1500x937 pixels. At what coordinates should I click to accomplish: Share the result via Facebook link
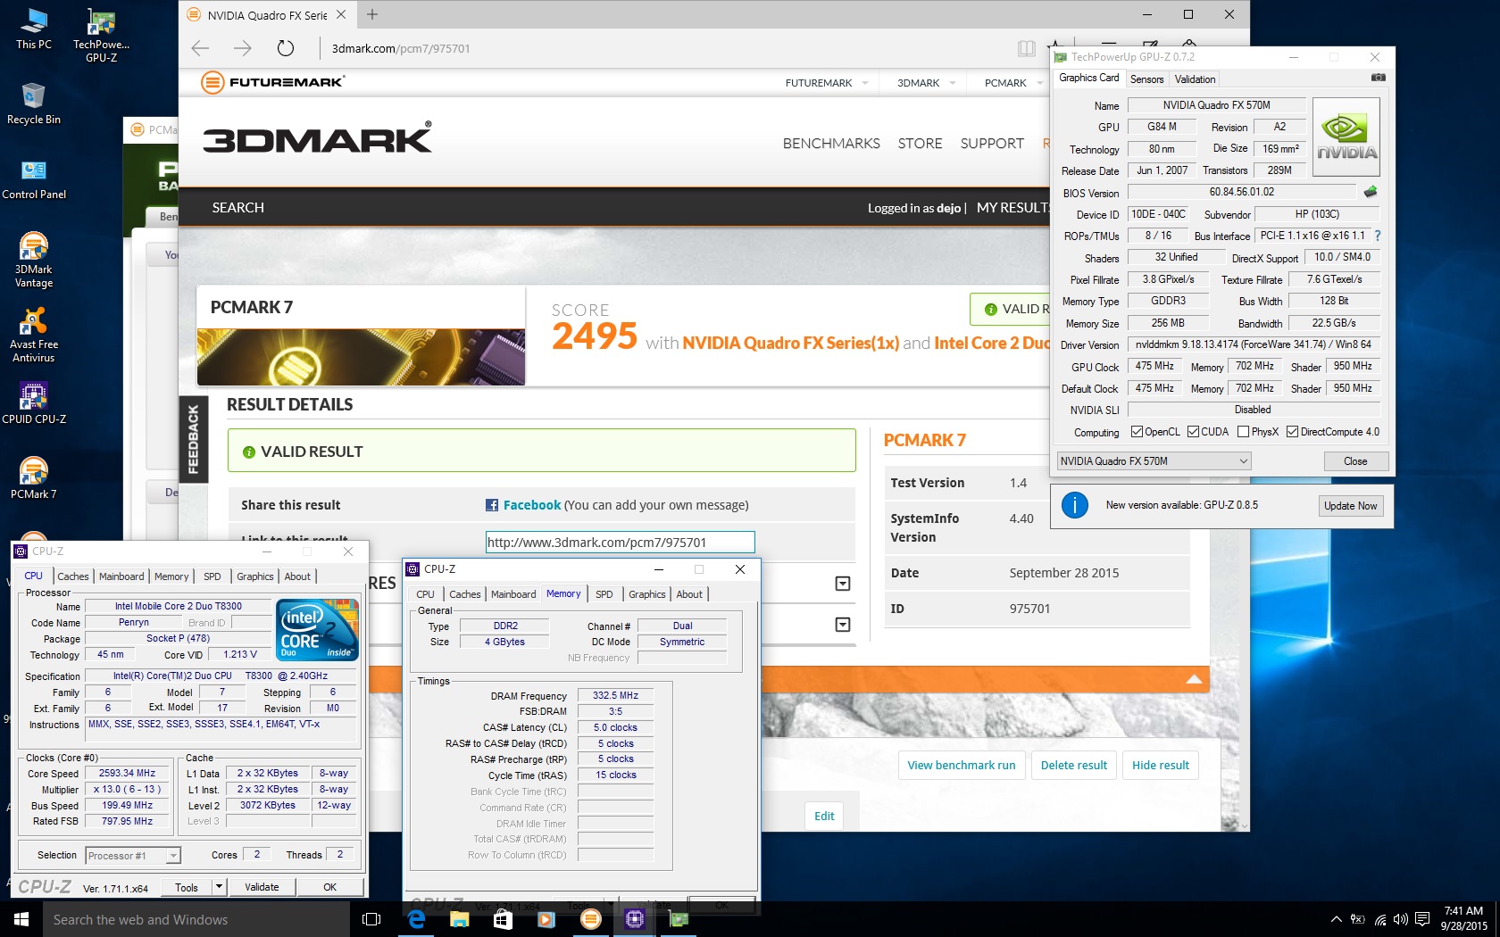[x=532, y=505]
